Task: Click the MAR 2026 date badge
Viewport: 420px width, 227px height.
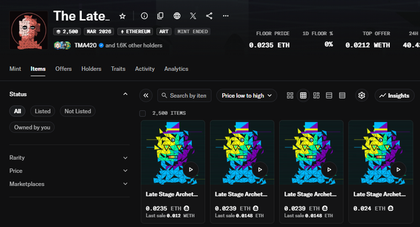Action: click(99, 32)
